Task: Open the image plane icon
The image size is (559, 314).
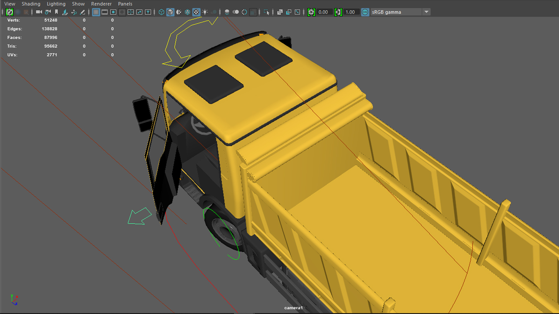Action: click(65, 12)
